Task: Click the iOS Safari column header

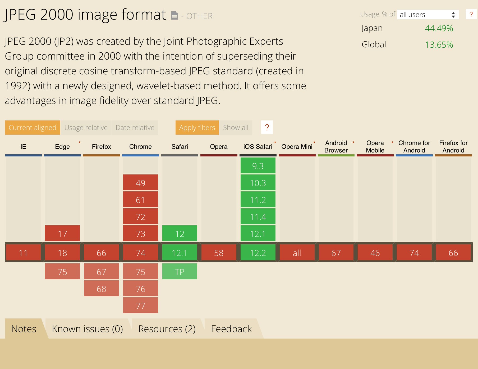Action: [258, 146]
